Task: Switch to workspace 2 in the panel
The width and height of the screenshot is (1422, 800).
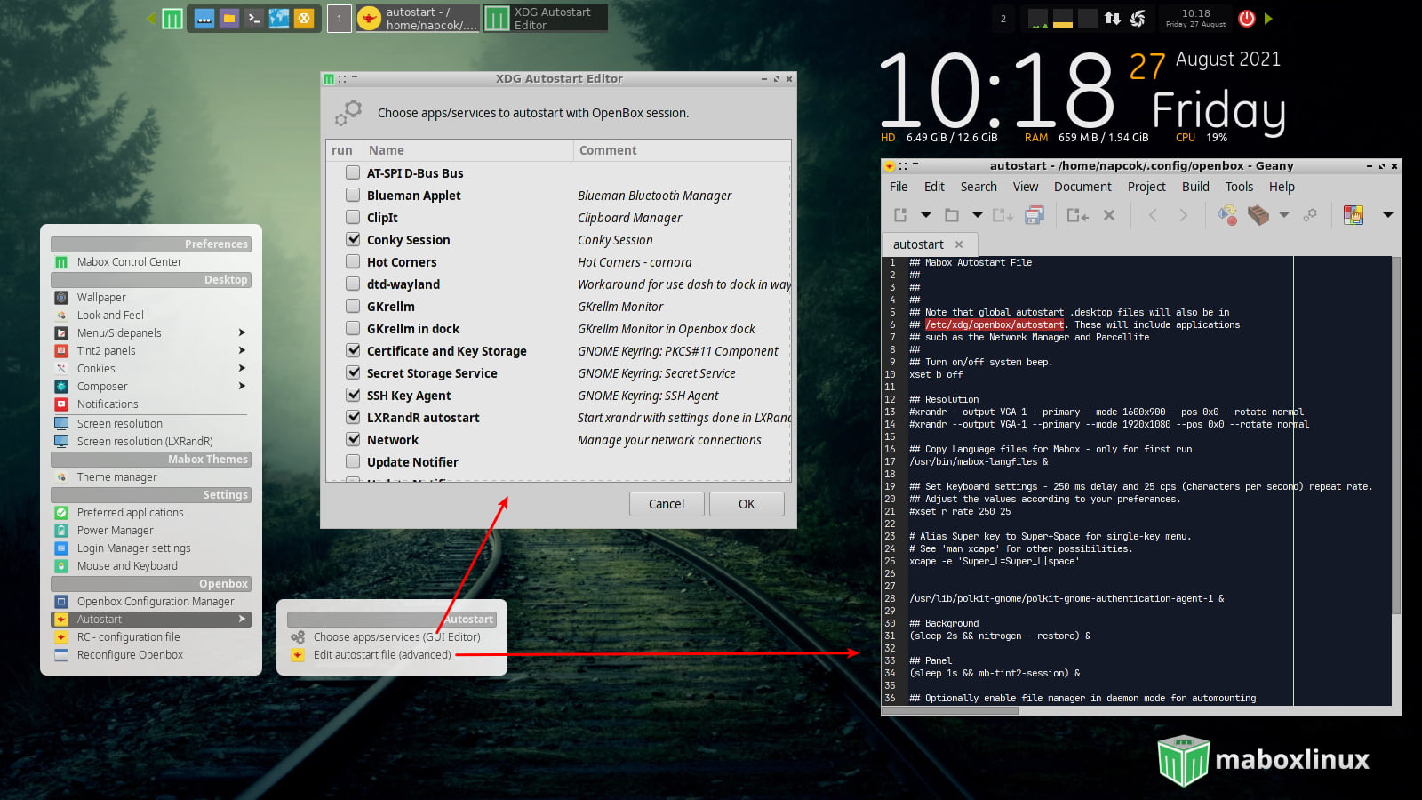Action: coord(1003,19)
